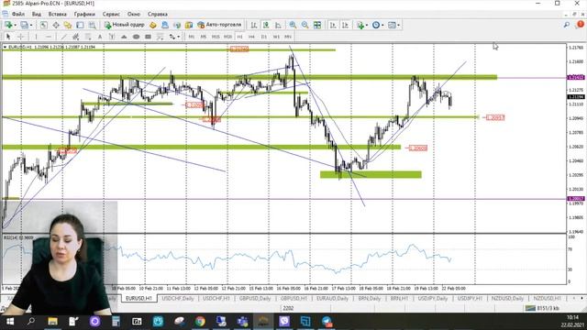Viewport: 587px width, 330px height.
Task: Select the rectangle shape tool
Action: point(149,37)
